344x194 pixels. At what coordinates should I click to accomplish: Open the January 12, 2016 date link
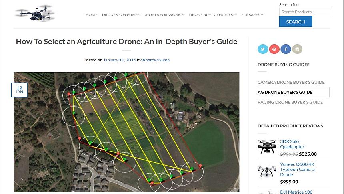coord(120,60)
